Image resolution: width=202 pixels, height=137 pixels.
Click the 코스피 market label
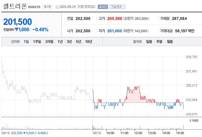[47, 7]
